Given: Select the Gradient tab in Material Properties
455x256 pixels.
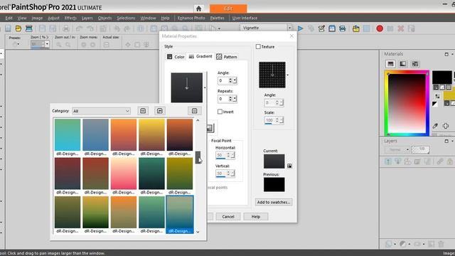Looking at the screenshot, I should coord(200,56).
